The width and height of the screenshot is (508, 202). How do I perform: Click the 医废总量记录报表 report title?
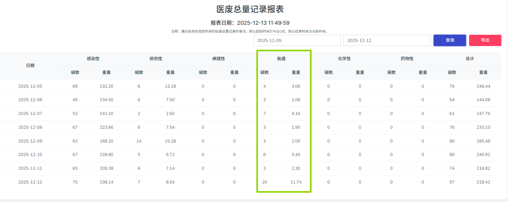[x=250, y=9]
